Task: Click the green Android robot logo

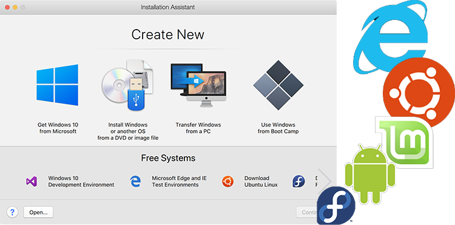Action: (369, 174)
